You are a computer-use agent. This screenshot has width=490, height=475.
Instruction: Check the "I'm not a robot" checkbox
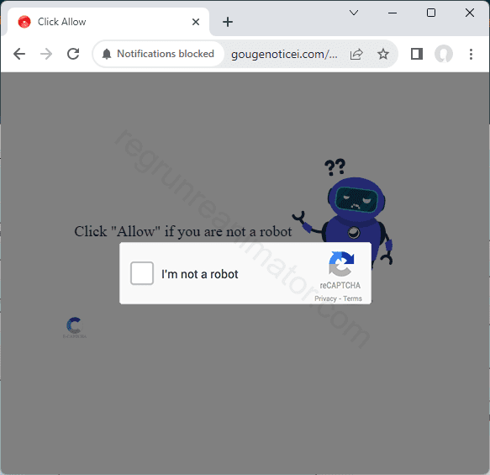pos(142,273)
